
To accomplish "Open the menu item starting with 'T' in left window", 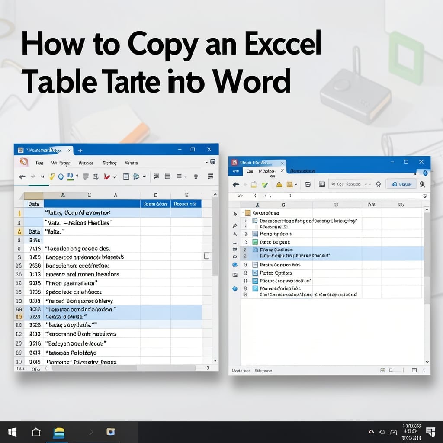I will [109, 163].
